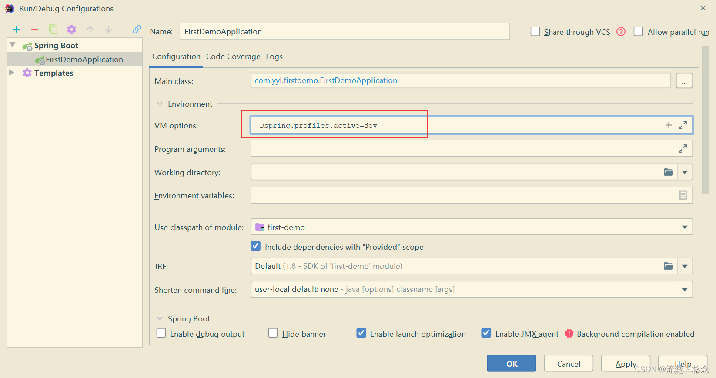716x378 pixels.
Task: Toggle Share through VCS checkbox
Action: click(535, 32)
